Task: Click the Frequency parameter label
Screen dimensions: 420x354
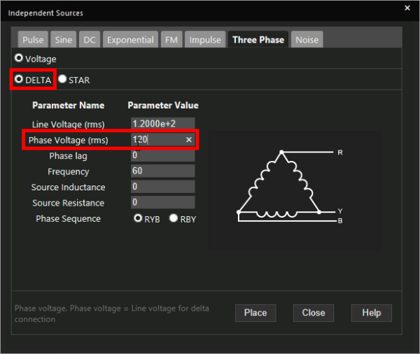Action: 69,171
